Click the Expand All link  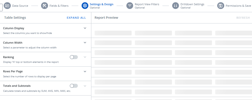click(x=76, y=18)
